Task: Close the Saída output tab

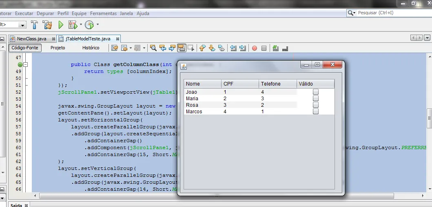Action: (26, 205)
